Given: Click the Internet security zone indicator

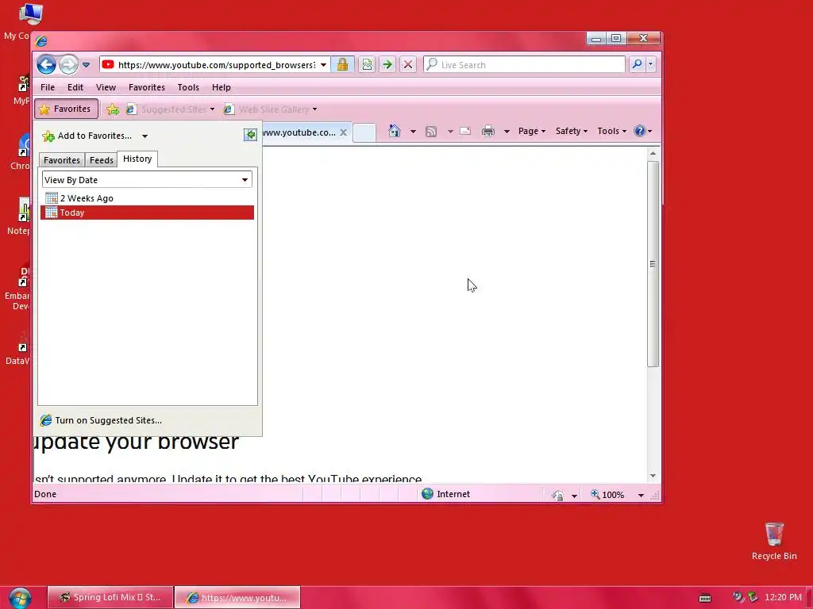Looking at the screenshot, I should (446, 494).
